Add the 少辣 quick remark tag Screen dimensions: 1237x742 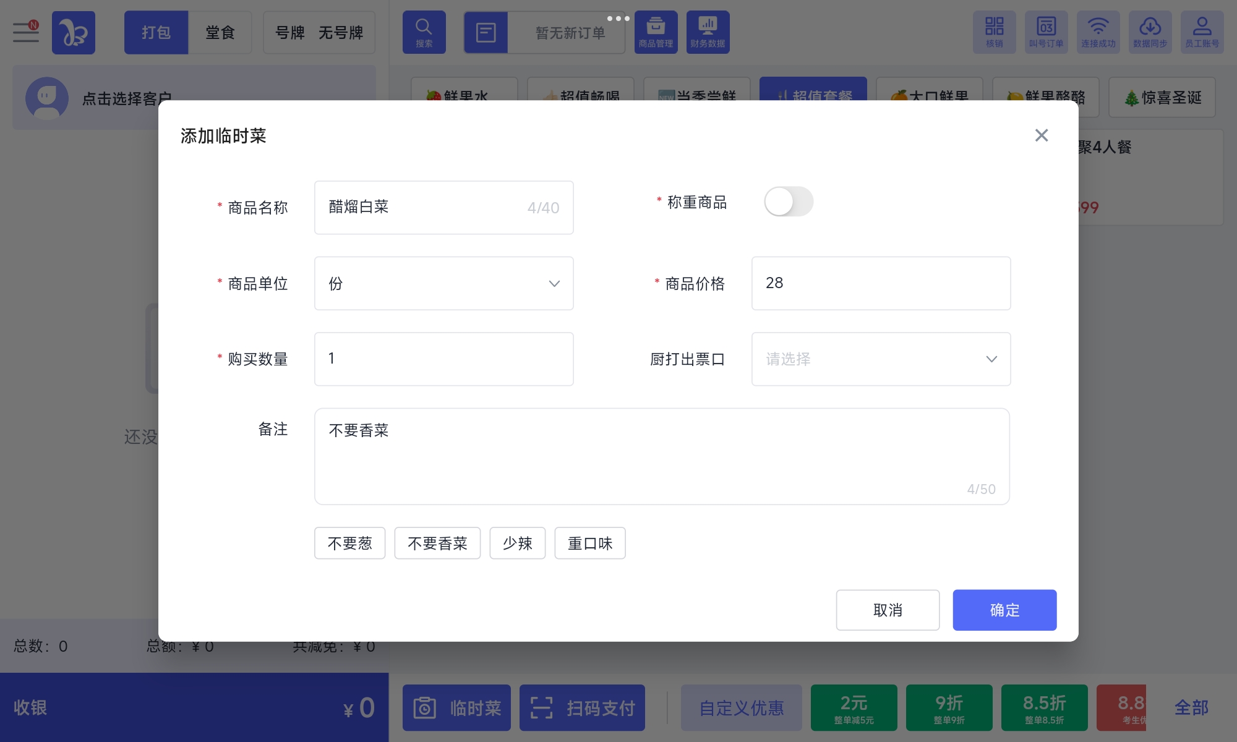click(517, 543)
